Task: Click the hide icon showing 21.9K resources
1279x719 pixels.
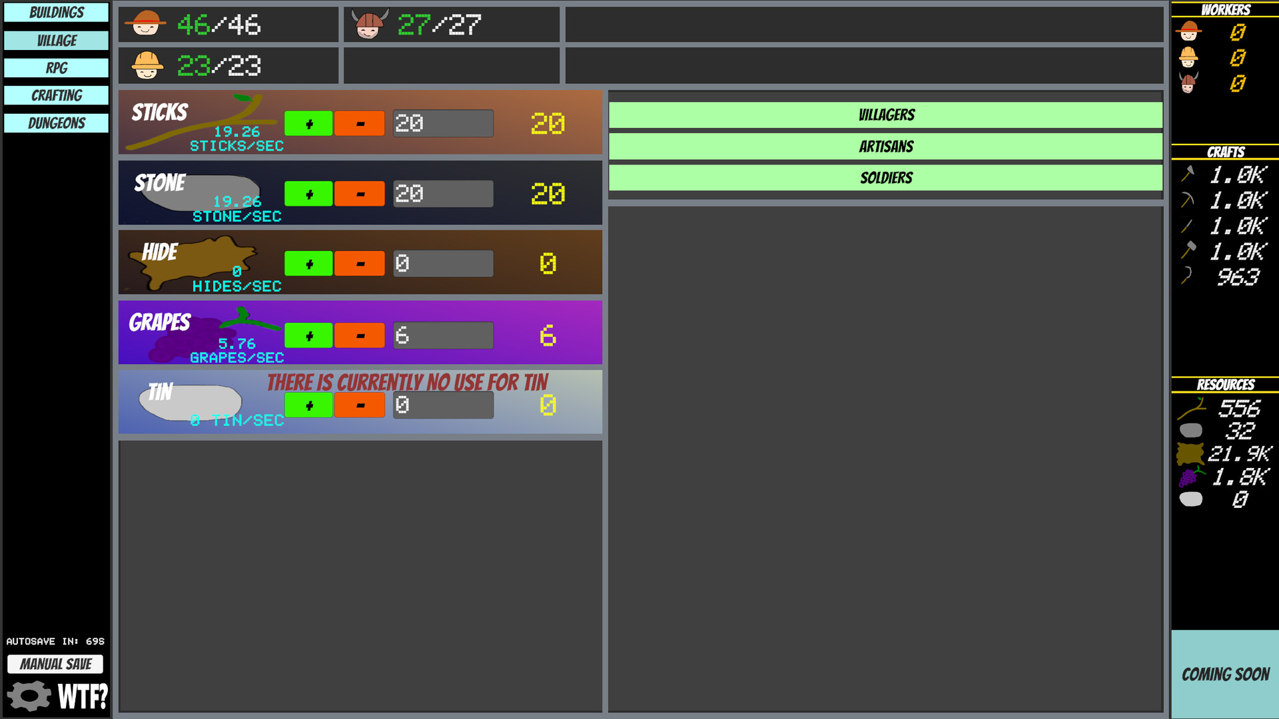Action: pyautogui.click(x=1190, y=454)
